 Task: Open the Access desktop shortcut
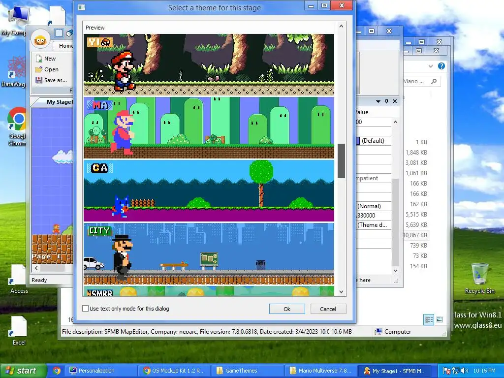pos(19,279)
